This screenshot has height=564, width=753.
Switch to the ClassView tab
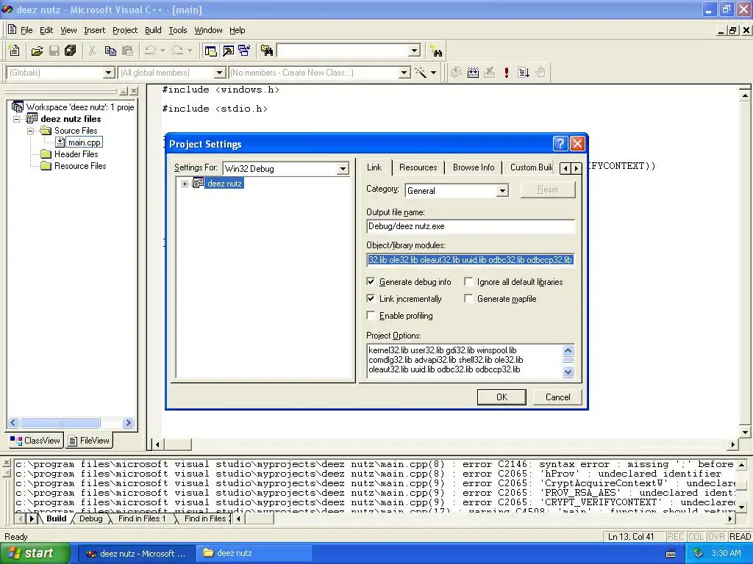pyautogui.click(x=35, y=441)
